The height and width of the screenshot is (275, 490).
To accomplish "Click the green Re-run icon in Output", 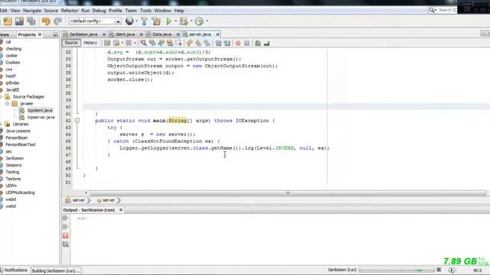I will click(x=65, y=218).
